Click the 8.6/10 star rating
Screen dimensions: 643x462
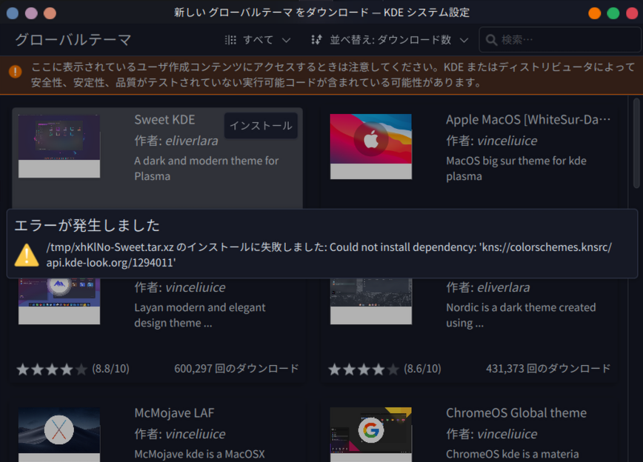[x=384, y=369]
